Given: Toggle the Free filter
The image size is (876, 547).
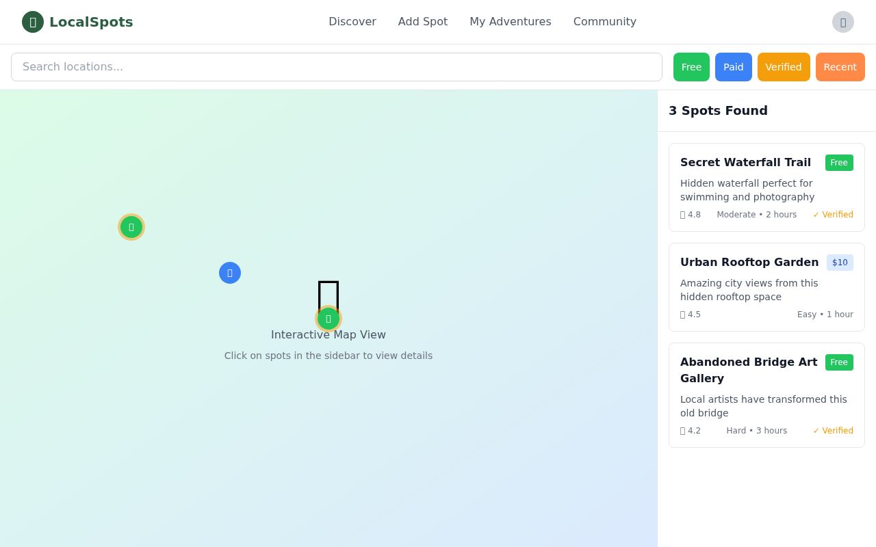Looking at the screenshot, I should [x=691, y=66].
